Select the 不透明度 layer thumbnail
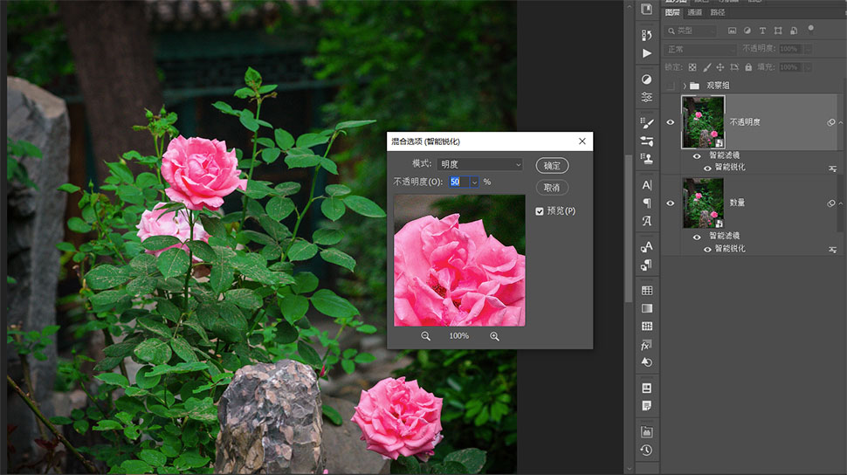This screenshot has height=475, width=847. (x=703, y=122)
